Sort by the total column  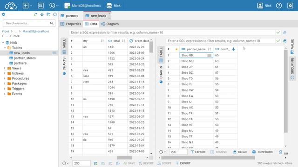click(x=123, y=41)
